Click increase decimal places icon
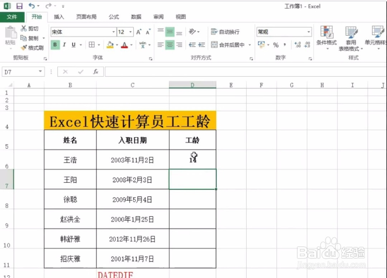 click(298, 44)
